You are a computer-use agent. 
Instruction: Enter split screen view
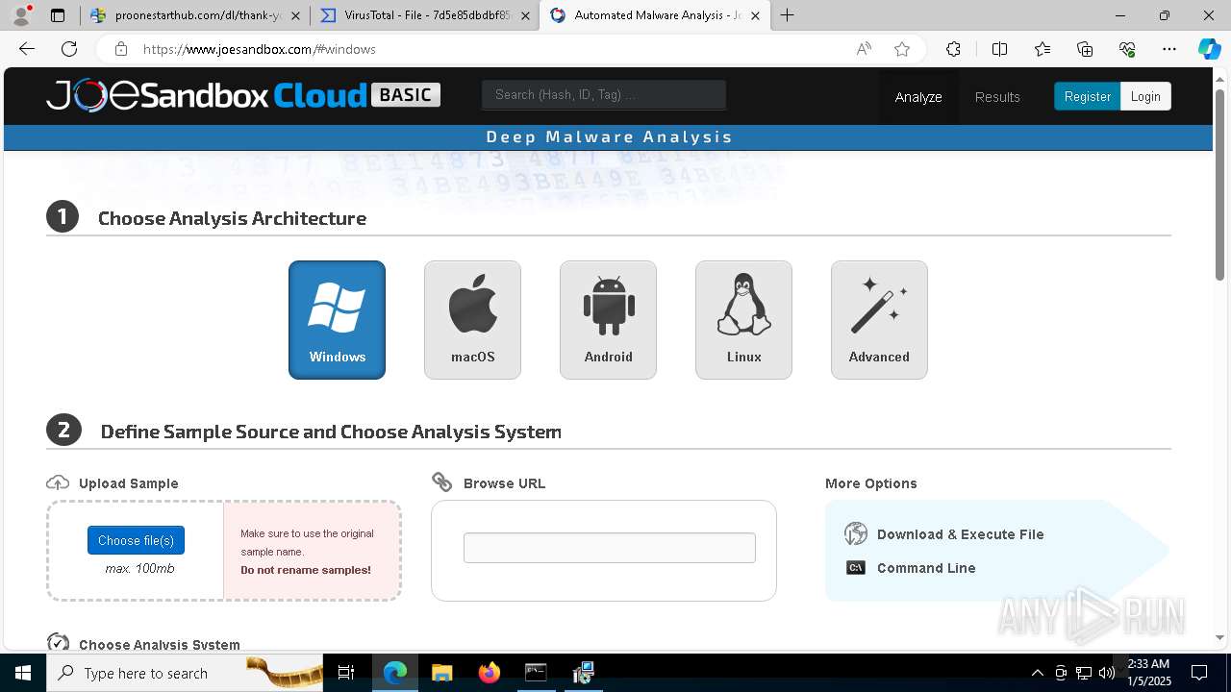[999, 49]
